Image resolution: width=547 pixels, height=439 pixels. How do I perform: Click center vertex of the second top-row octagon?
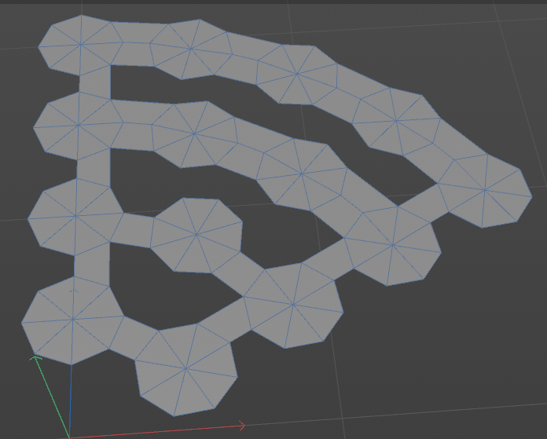[191, 49]
